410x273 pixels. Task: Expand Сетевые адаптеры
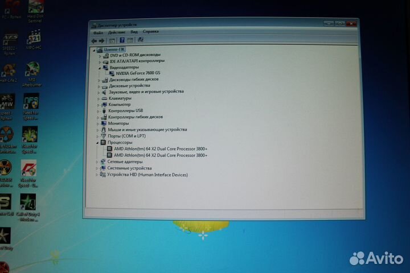(97, 162)
